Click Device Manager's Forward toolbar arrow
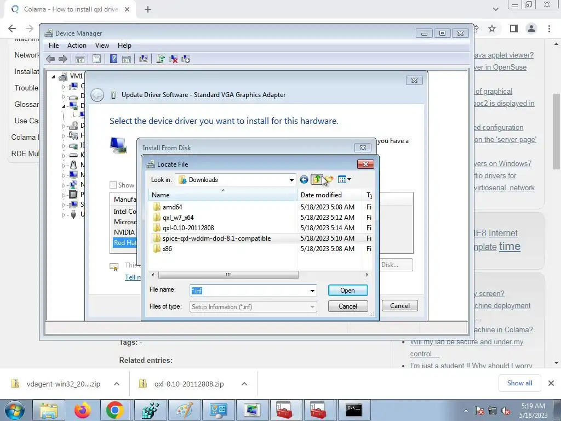561x421 pixels. [63, 59]
